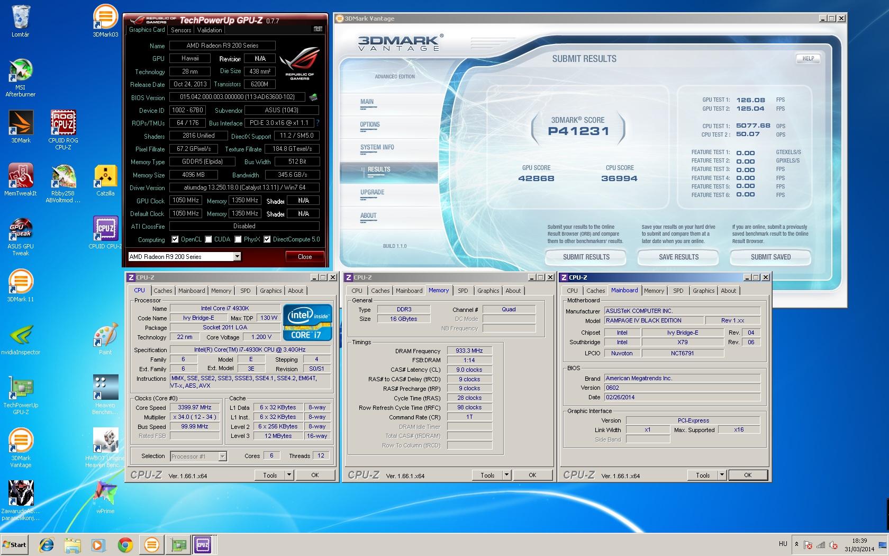Switch to the Sensors tab in GPU-Z
889x556 pixels.
point(181,30)
